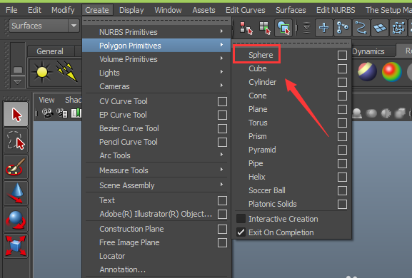Image resolution: width=412 pixels, height=278 pixels.
Task: Uncheck Exit On Completion
Action: pos(241,232)
